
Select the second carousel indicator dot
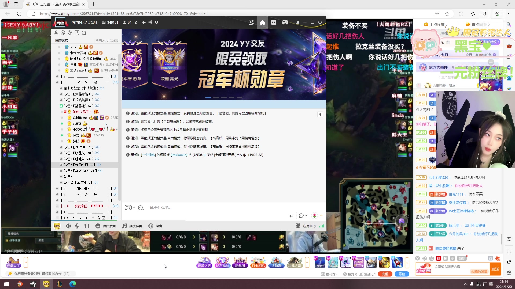pos(216,98)
